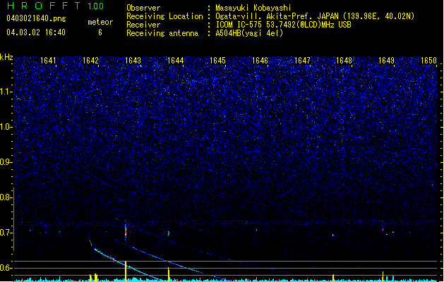The height and width of the screenshot is (282, 444).
Task: Click the 1644 time axis marker
Action: tap(175, 61)
